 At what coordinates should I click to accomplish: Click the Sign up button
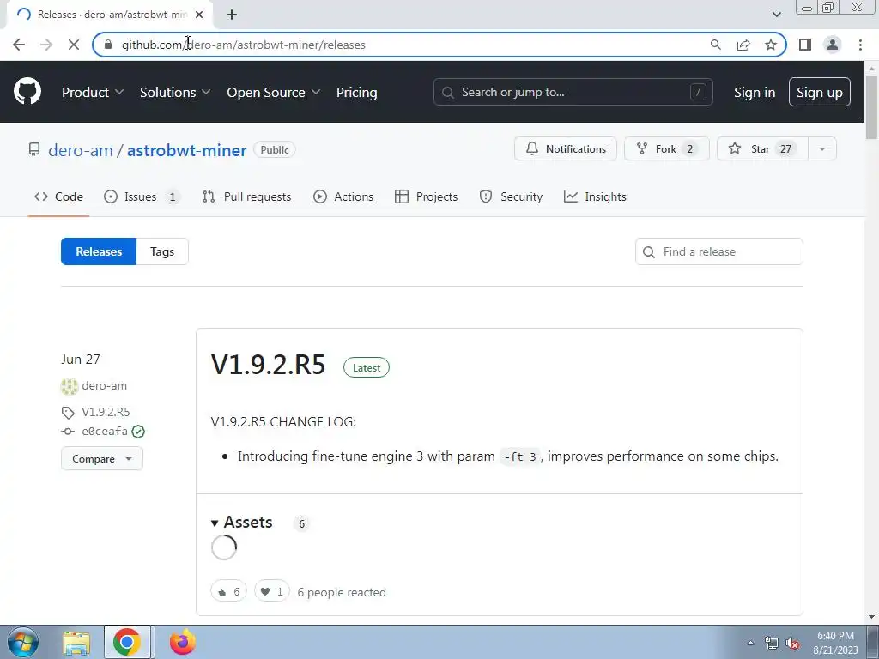(x=819, y=92)
